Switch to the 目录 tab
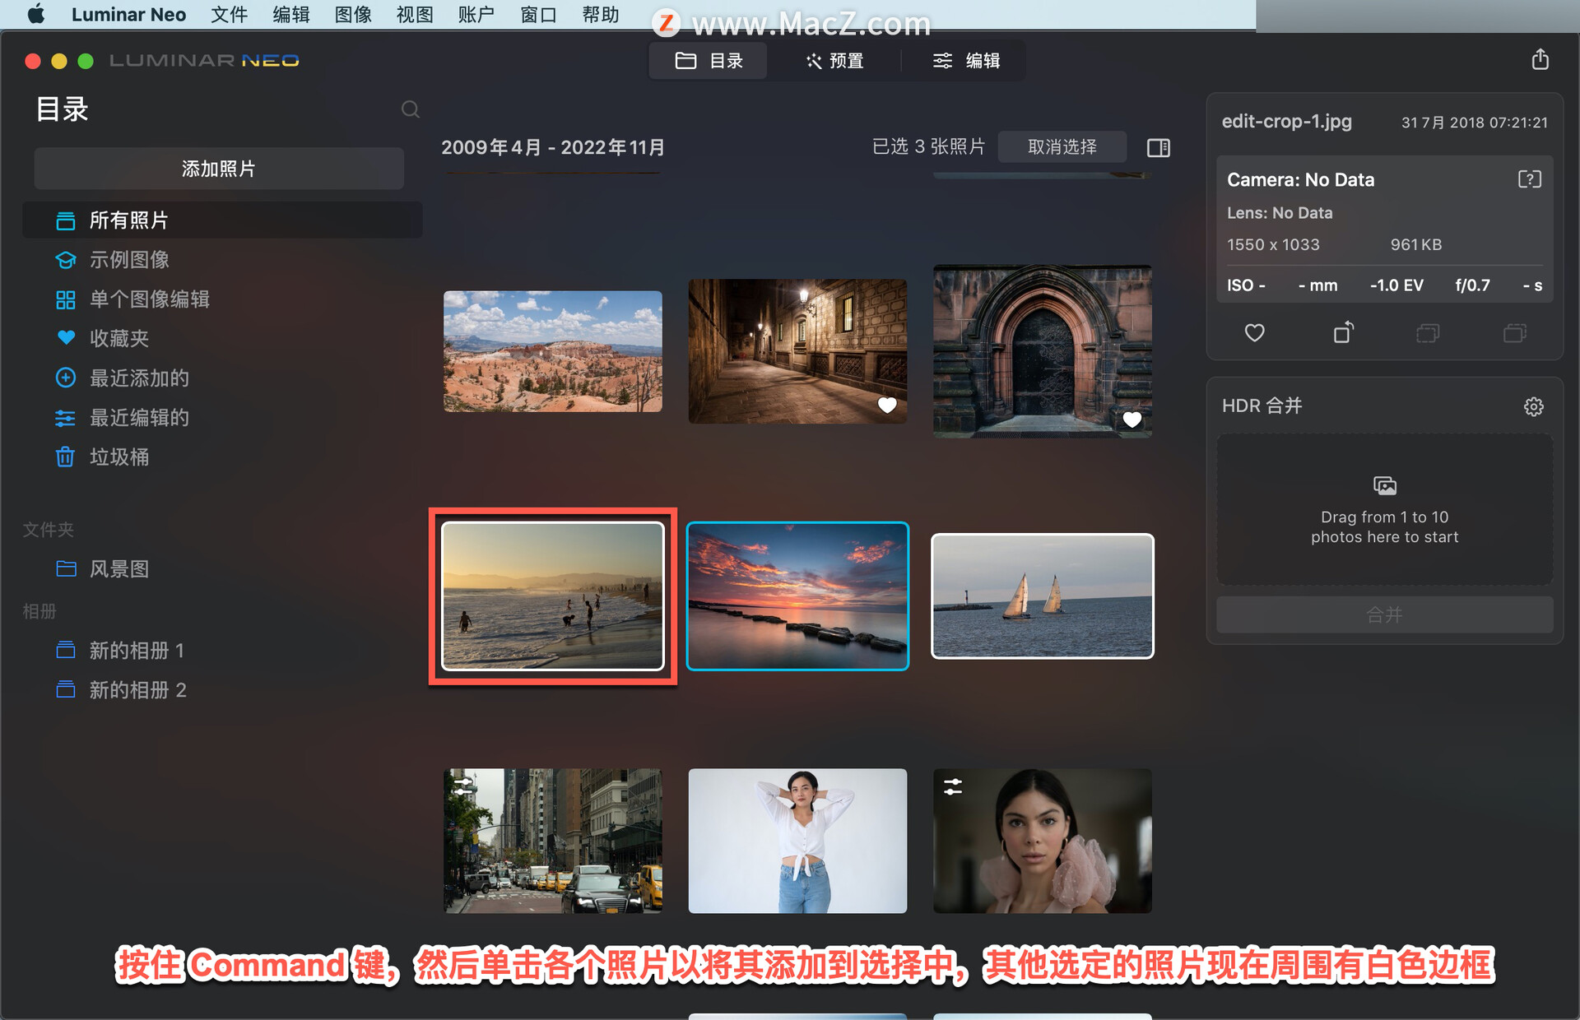The width and height of the screenshot is (1580, 1020). (709, 60)
